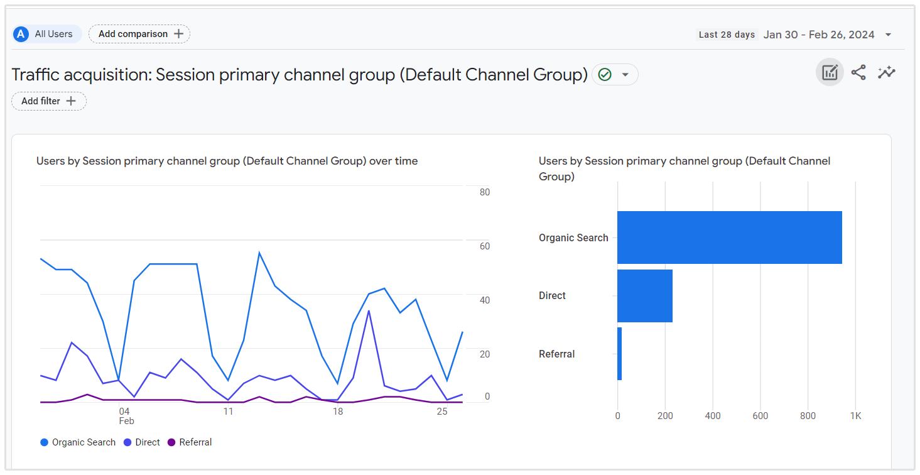Open the Jan 30 - Feb 26, 2024 date picker
Image resolution: width=920 pixels, height=475 pixels.
pos(818,35)
